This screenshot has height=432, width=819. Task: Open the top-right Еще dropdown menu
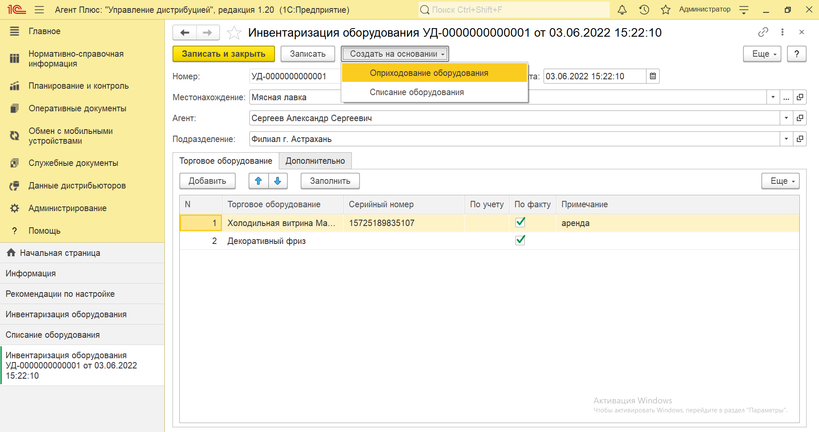[761, 54]
